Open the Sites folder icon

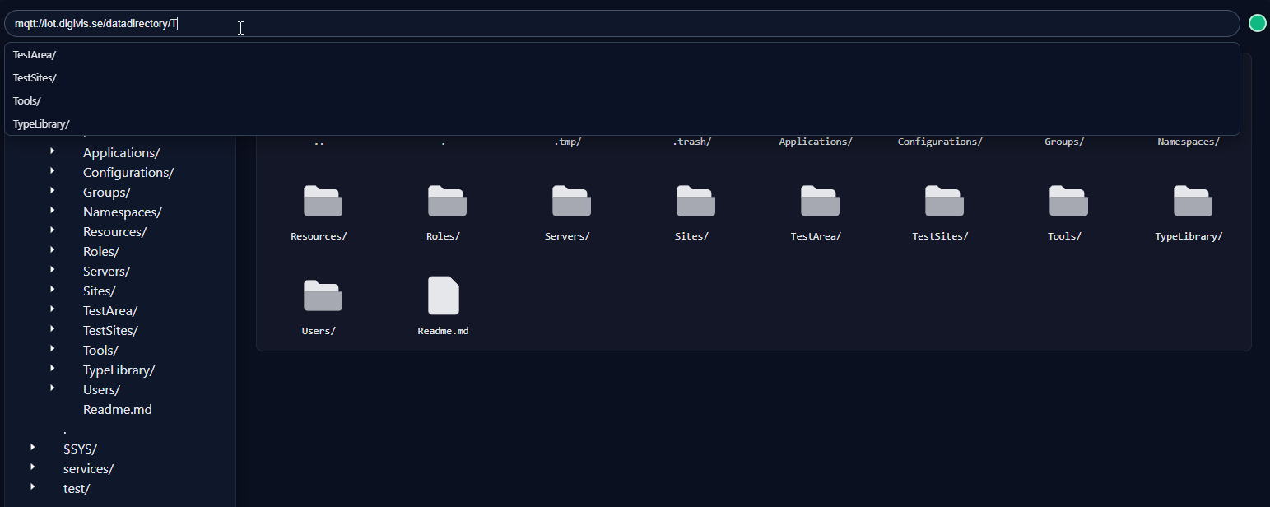(x=695, y=202)
